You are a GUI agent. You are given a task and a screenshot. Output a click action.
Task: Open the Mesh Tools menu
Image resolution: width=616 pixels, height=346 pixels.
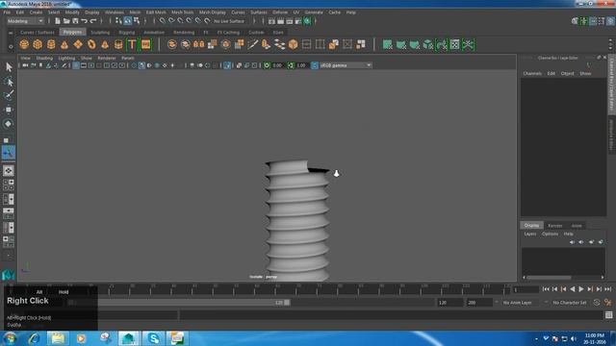pyautogui.click(x=182, y=12)
